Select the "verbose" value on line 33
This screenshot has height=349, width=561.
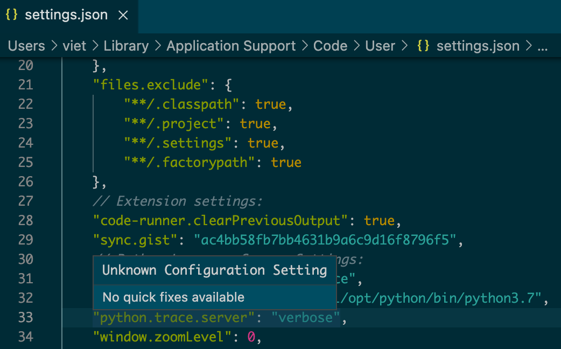pyautogui.click(x=305, y=318)
